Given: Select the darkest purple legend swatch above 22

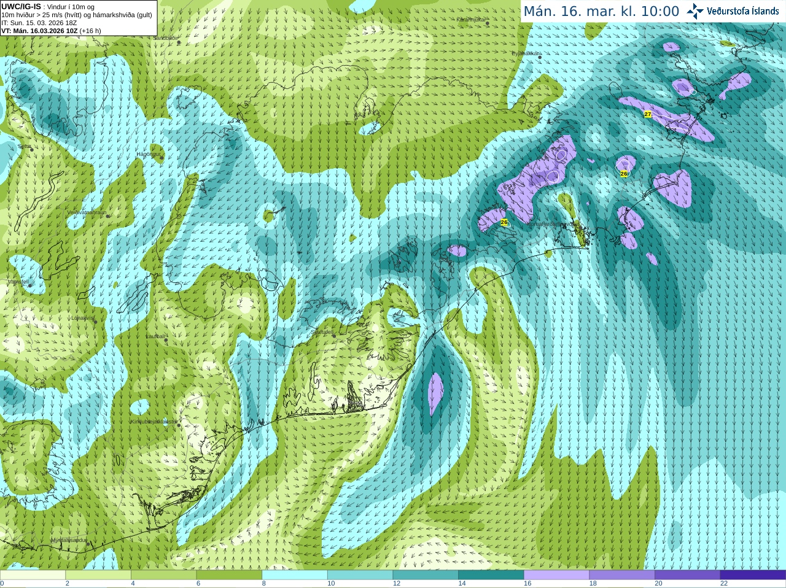Looking at the screenshot, I should (753, 575).
